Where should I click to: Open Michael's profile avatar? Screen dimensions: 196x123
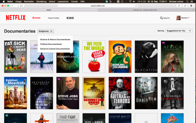click(178, 18)
